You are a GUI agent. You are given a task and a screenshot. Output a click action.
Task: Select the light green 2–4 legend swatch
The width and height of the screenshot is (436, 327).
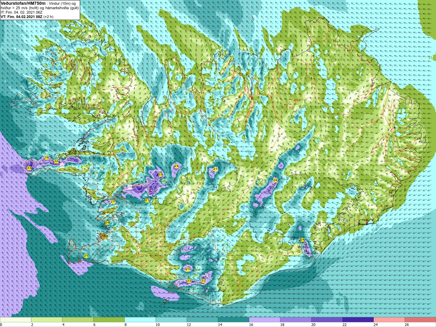pos(47,320)
